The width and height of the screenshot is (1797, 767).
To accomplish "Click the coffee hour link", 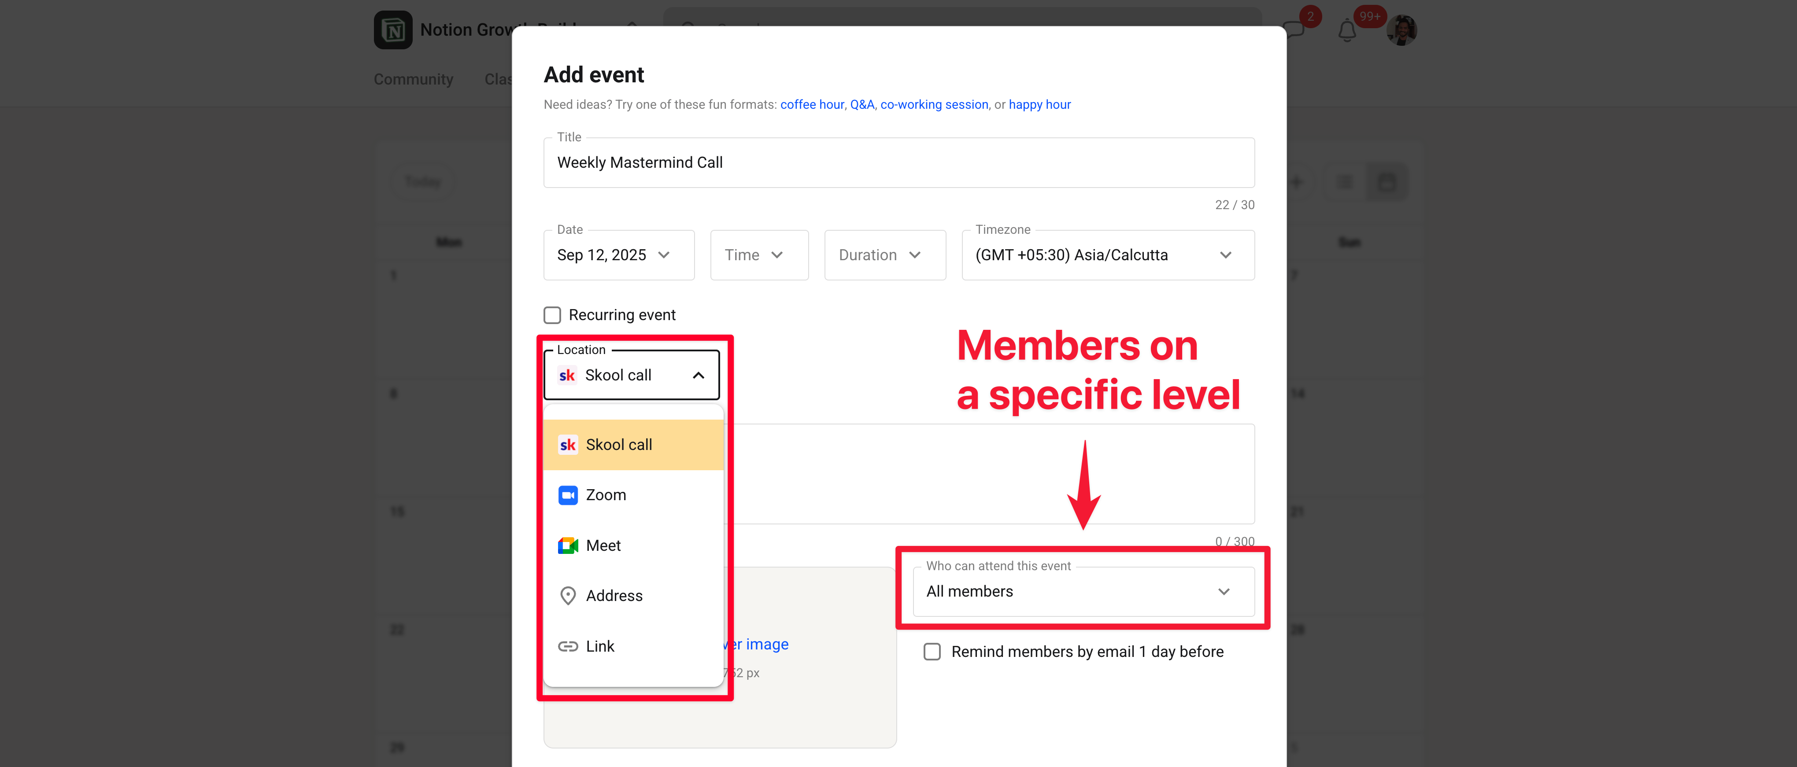I will click(811, 105).
